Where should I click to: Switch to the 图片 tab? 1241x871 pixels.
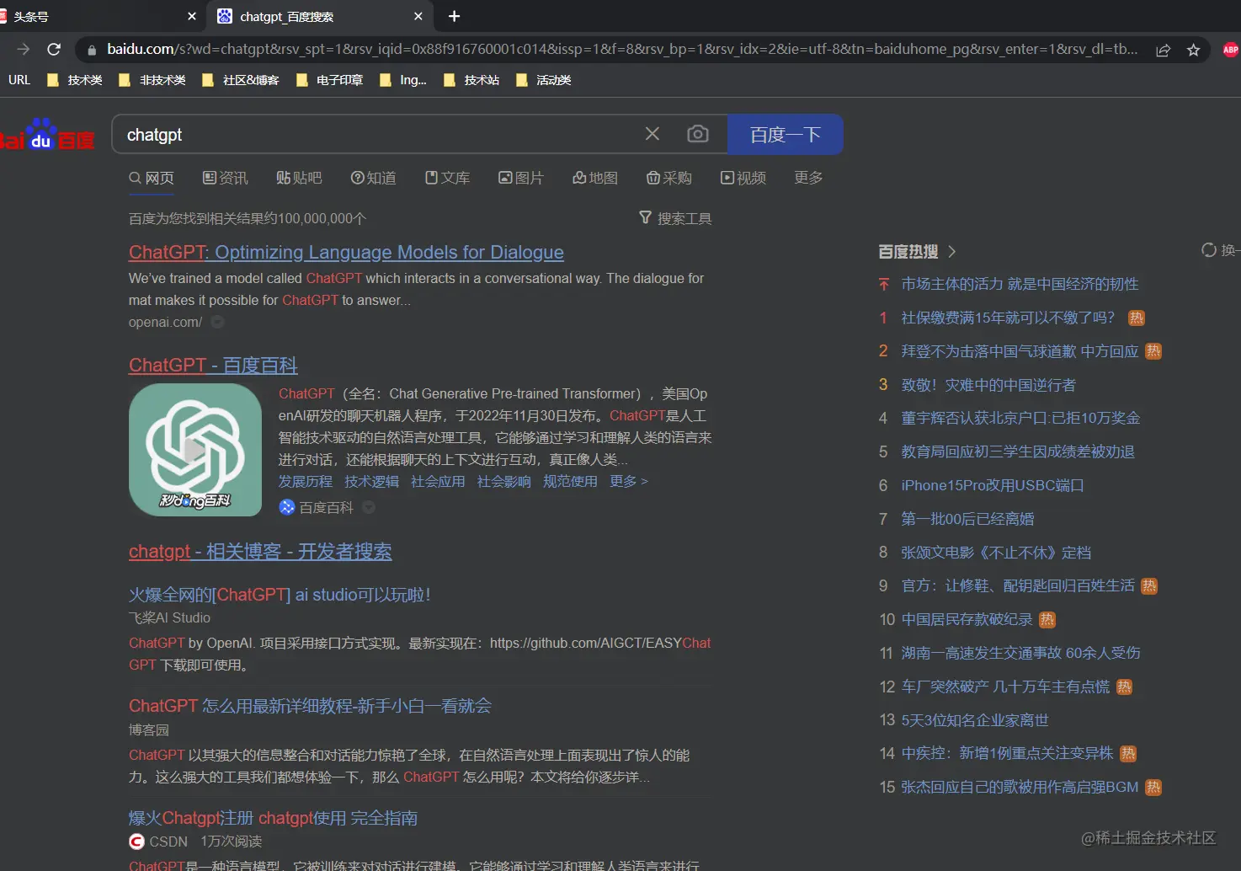click(x=521, y=178)
